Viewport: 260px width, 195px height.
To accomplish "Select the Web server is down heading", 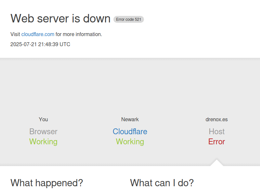I will point(60,19).
